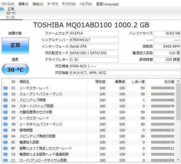Click status icon for ロード/アンロードサイクル回数 row

[x=5, y=160]
